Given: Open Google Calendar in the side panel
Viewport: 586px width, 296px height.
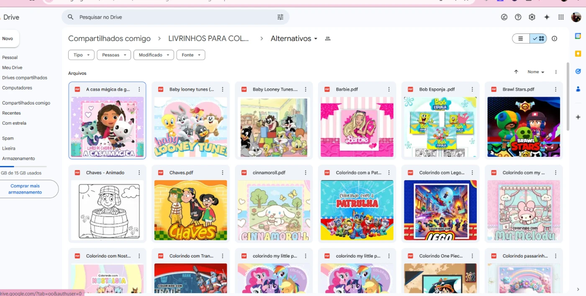Looking at the screenshot, I should (578, 36).
